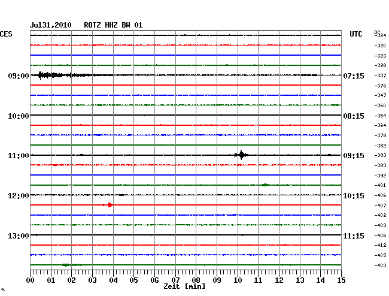Image resolution: width=389 pixels, height=296 pixels.
Task: Click the 12:00 local time label
Action: coord(19,196)
